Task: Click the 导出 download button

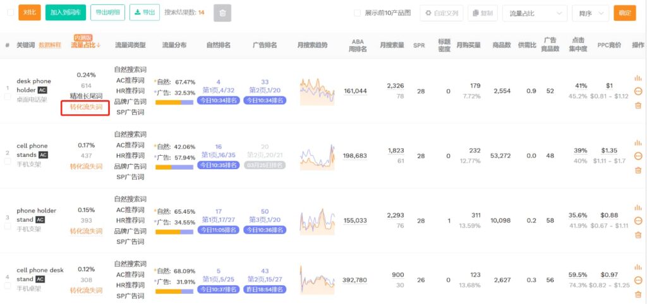Action: tap(145, 13)
